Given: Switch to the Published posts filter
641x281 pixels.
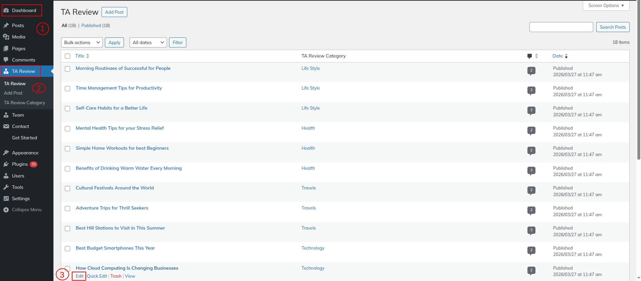Looking at the screenshot, I should pyautogui.click(x=91, y=25).
